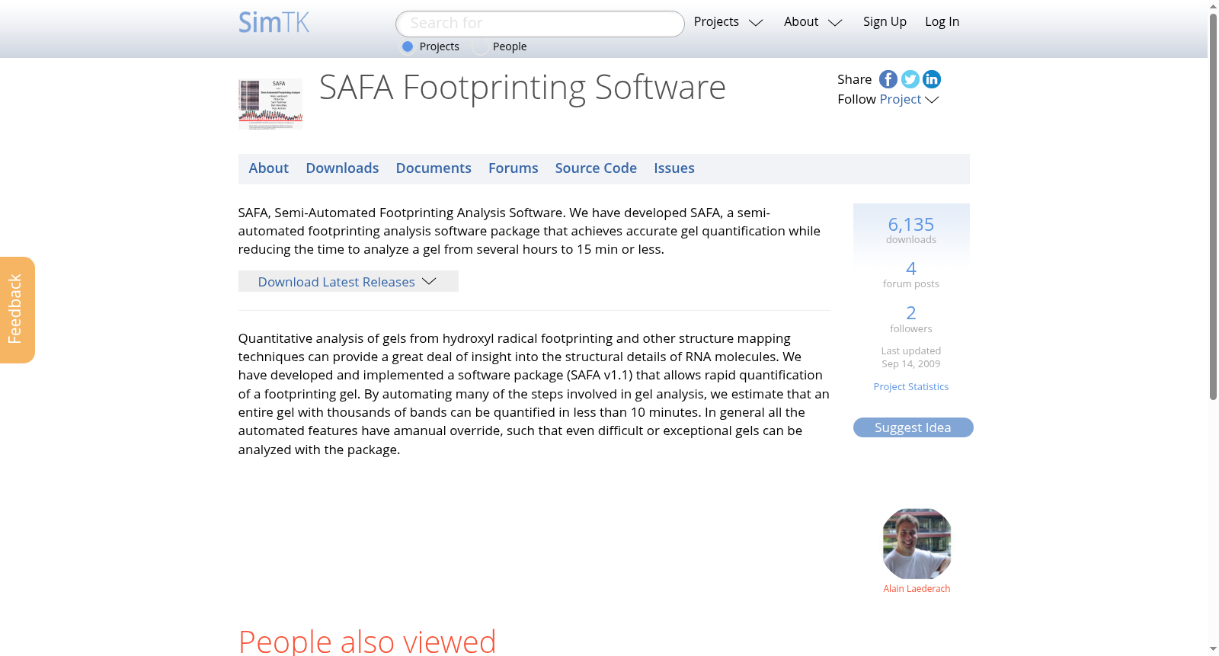
Task: Go to the Documents tab
Action: pos(434,168)
